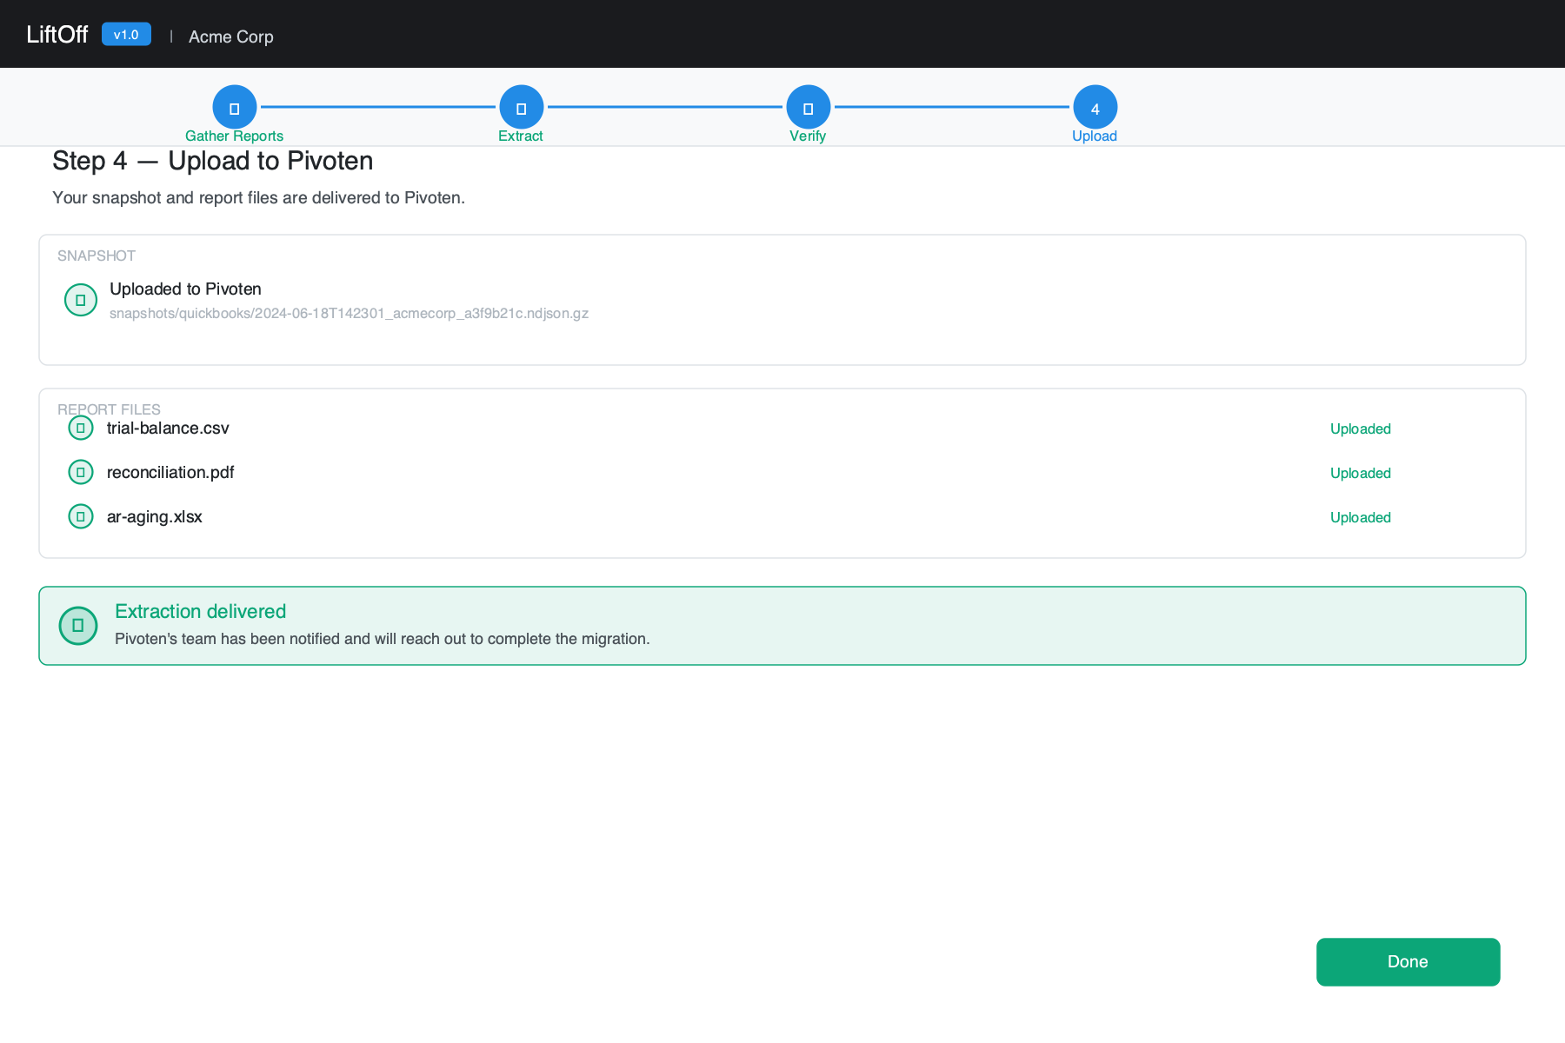Click the snapshot file path text

(349, 313)
